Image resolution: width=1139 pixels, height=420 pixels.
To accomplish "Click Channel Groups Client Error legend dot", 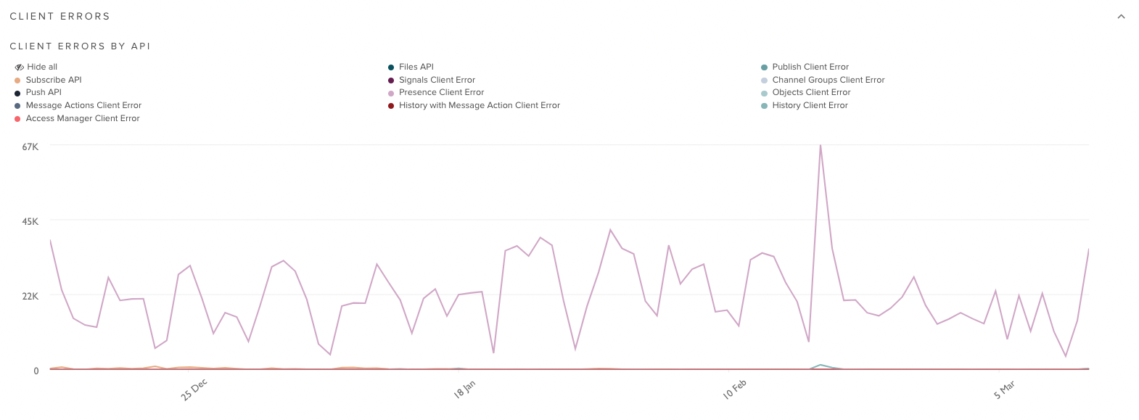I will pyautogui.click(x=764, y=81).
